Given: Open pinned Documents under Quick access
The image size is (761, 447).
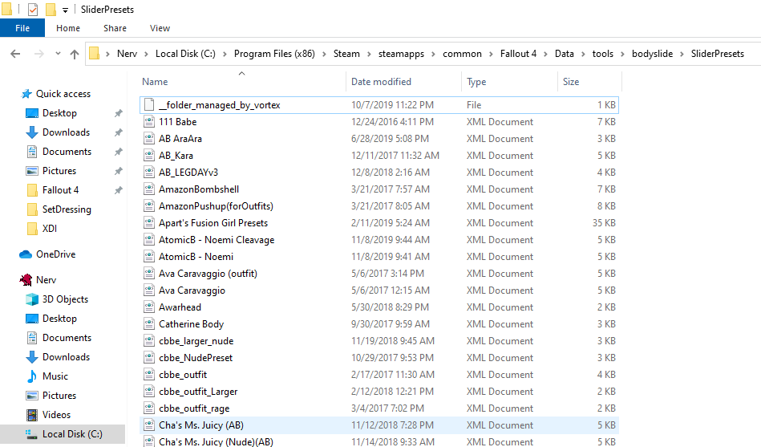Looking at the screenshot, I should 67,152.
